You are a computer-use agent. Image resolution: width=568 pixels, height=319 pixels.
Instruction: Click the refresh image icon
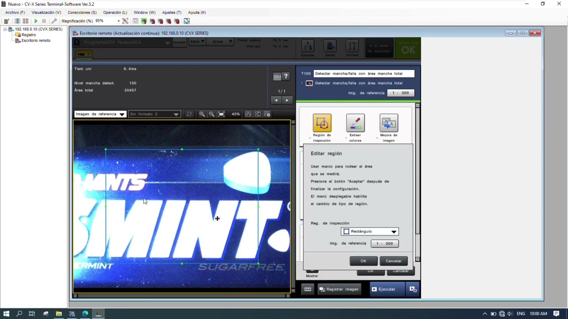pos(189,114)
